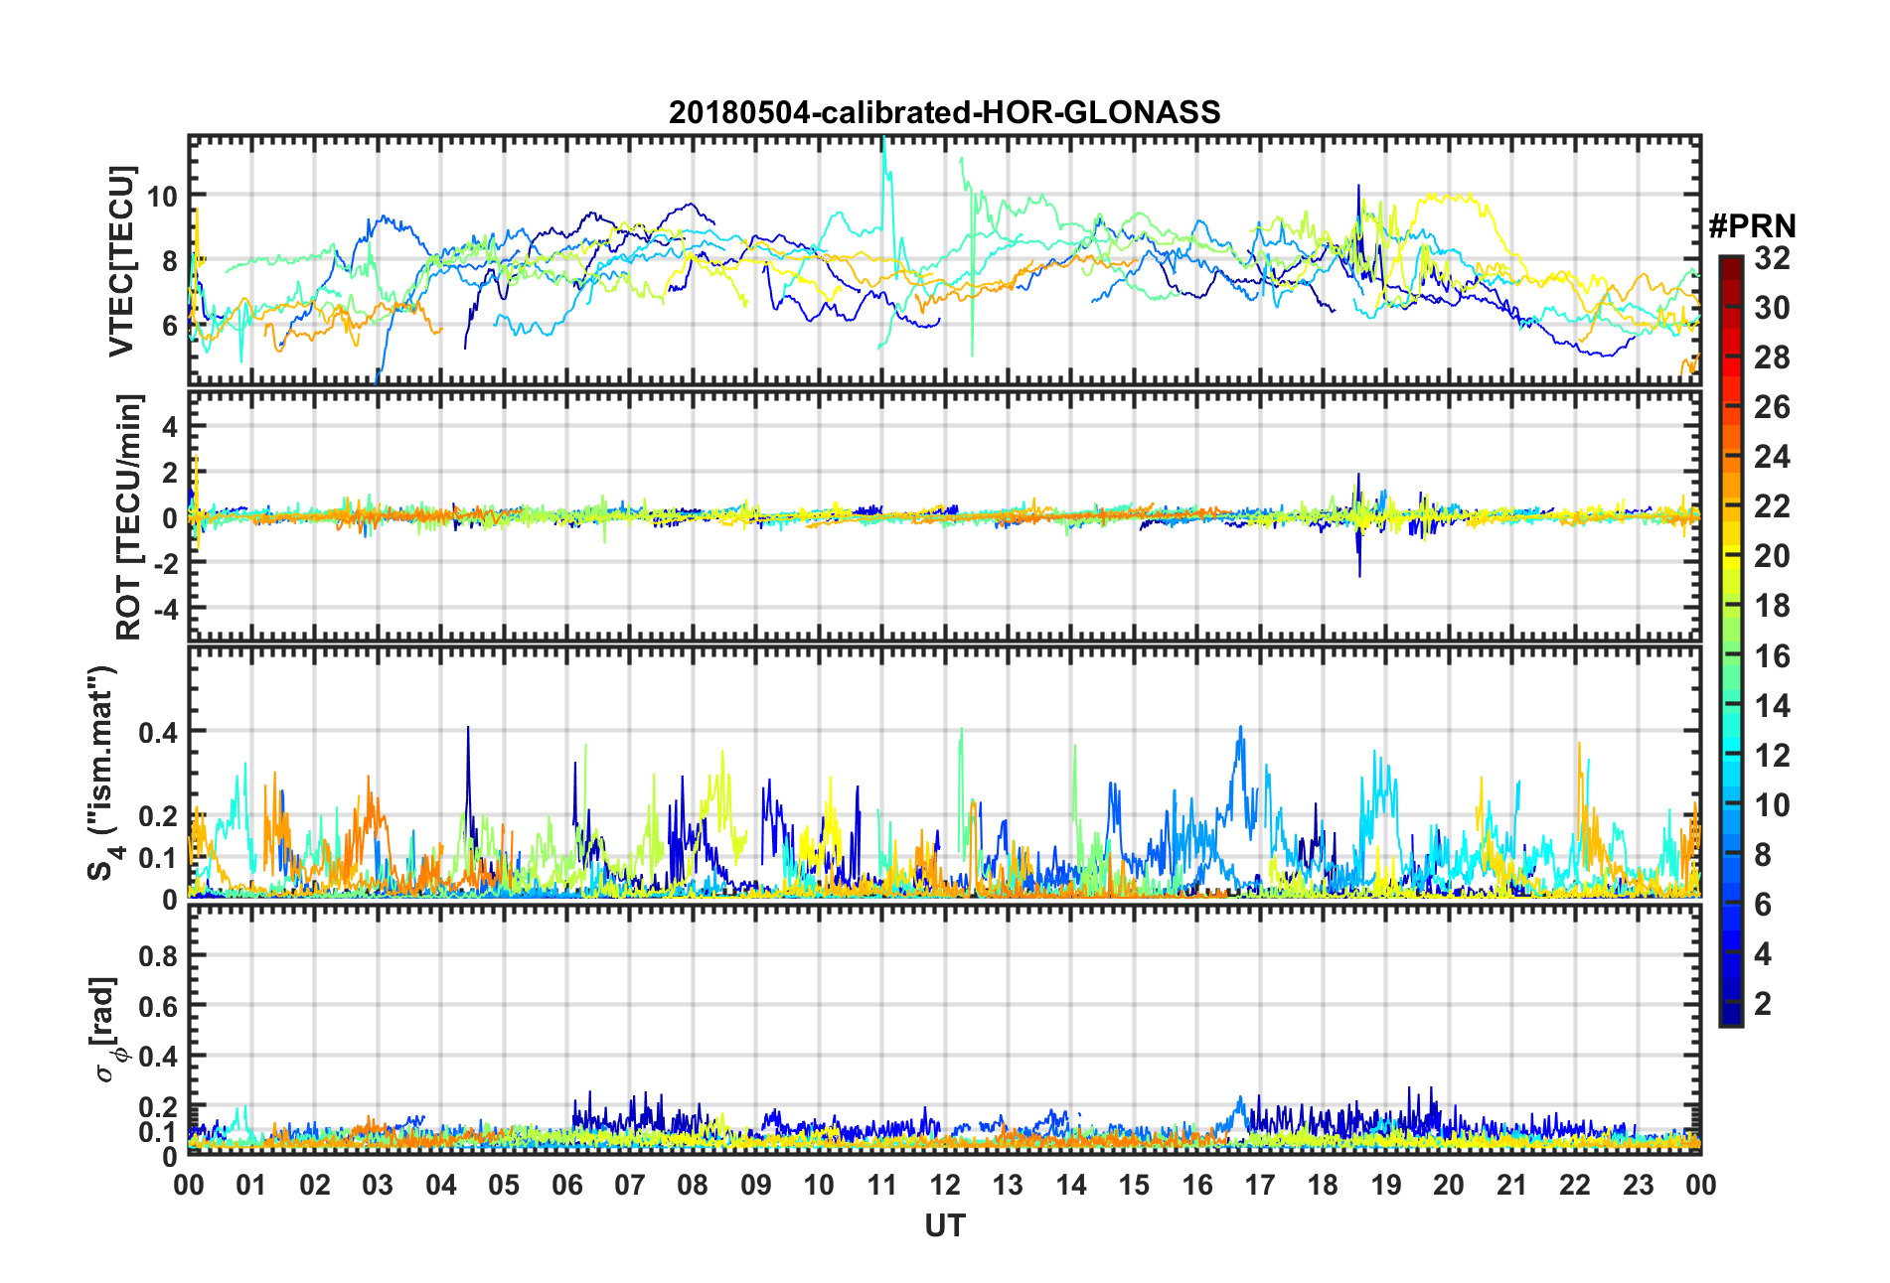Image resolution: width=1890 pixels, height=1283 pixels.
Task: Click the colorbar tick label 16
Action: pos(1772,656)
